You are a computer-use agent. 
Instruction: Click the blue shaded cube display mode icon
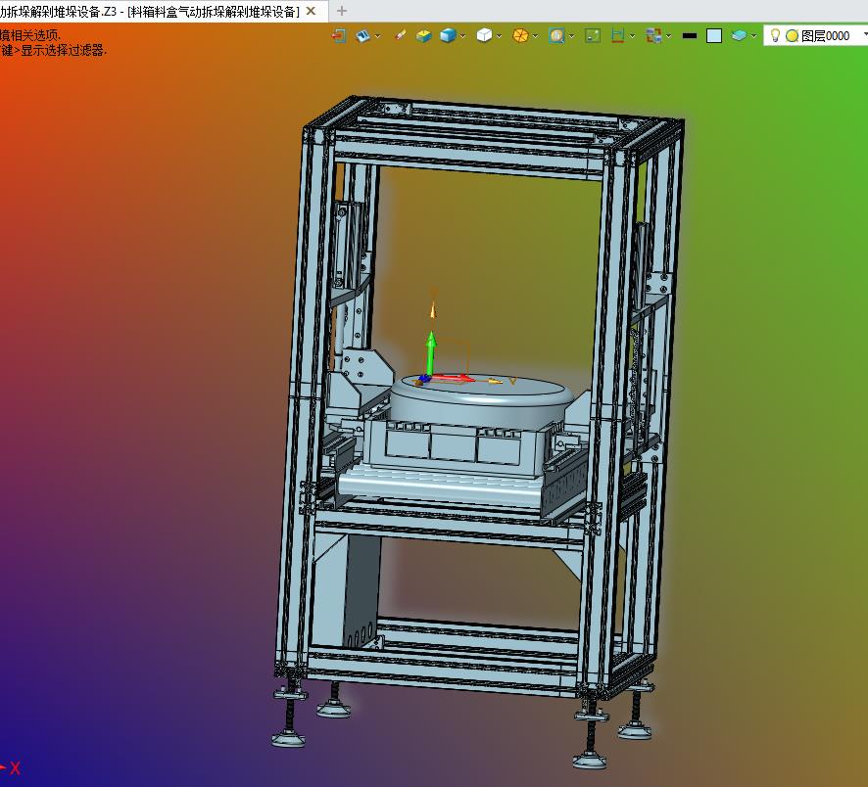click(448, 36)
